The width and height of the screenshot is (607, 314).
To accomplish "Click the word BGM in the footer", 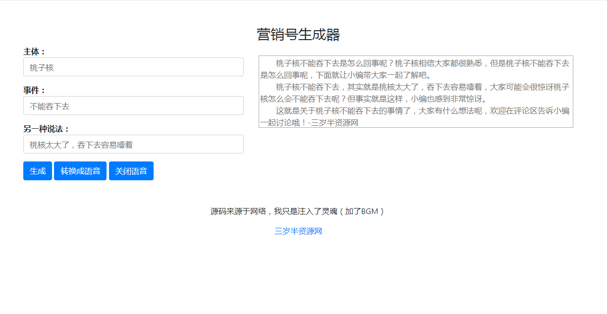I will [x=370, y=211].
